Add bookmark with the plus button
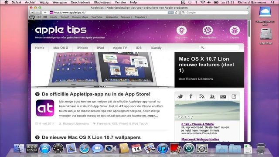279x157 pixels. pyautogui.click(x=45, y=13)
